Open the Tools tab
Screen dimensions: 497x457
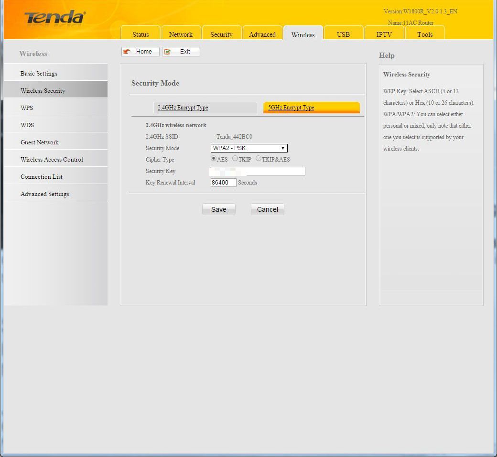[425, 34]
